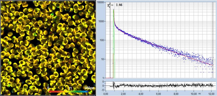Click the 100 tick label on y-axis
Screen dimensions: 217x96
tap(103, 40)
